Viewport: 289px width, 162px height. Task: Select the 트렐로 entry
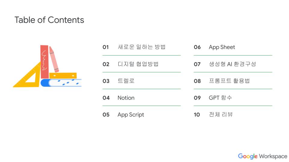126,81
